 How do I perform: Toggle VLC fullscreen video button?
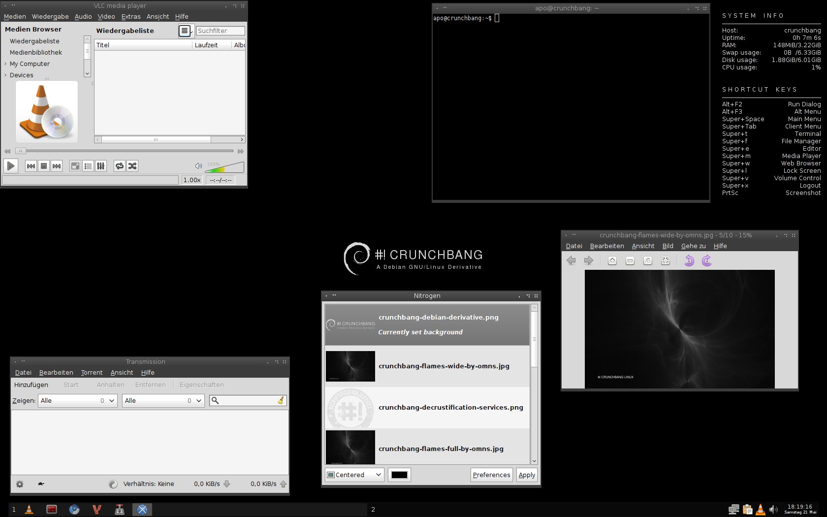[x=75, y=166]
